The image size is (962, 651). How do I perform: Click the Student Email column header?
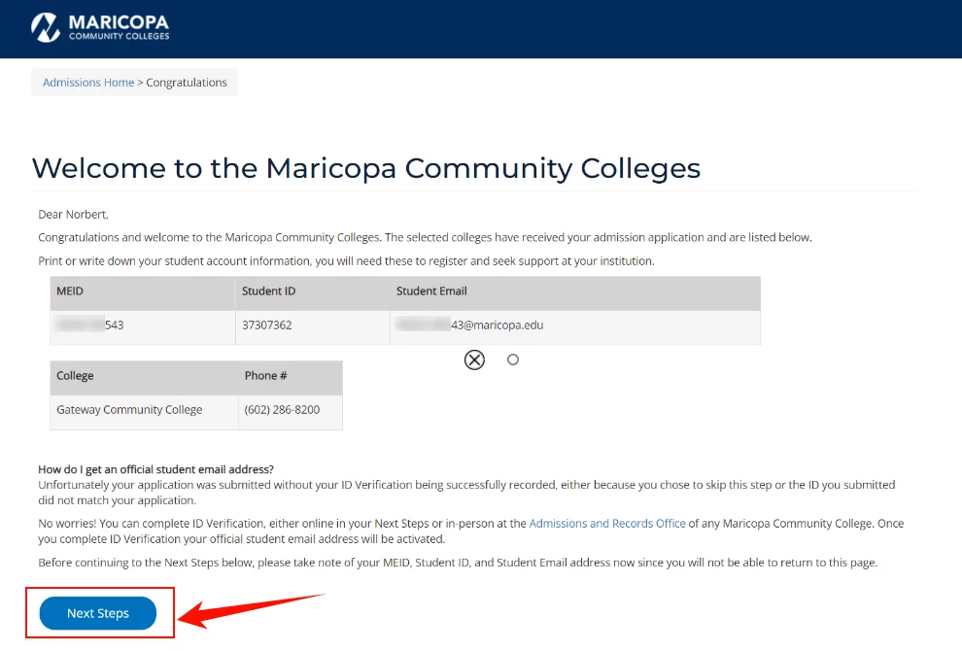point(431,291)
